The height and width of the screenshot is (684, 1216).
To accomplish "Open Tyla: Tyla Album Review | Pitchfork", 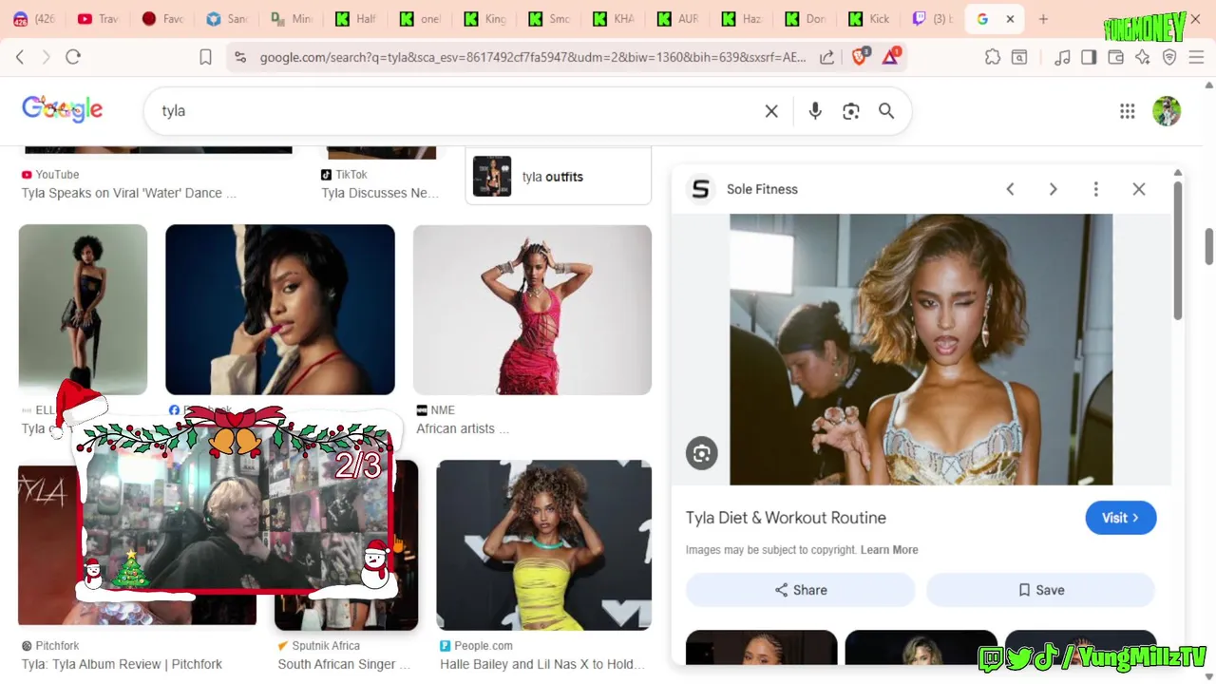I will click(122, 664).
